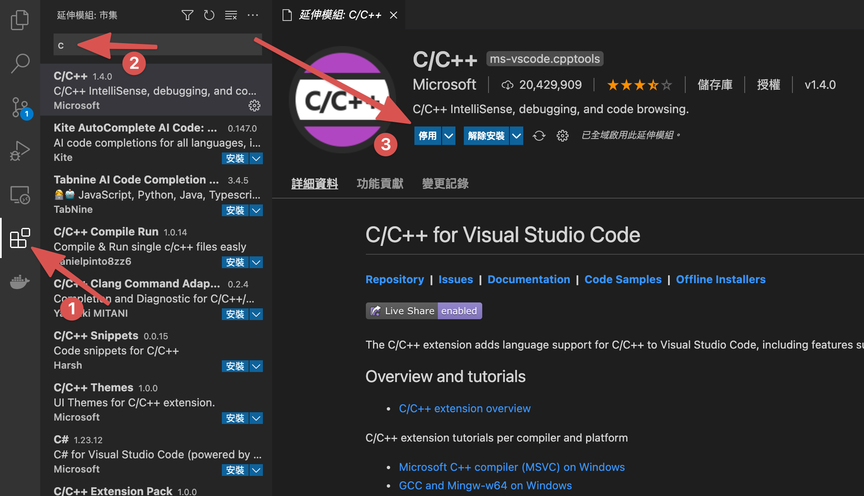The height and width of the screenshot is (496, 864).
Task: Click the filter extensions funnel icon
Action: point(187,15)
